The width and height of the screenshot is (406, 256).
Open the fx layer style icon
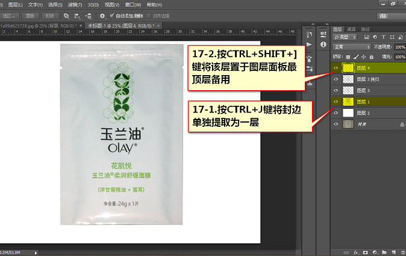click(356, 252)
